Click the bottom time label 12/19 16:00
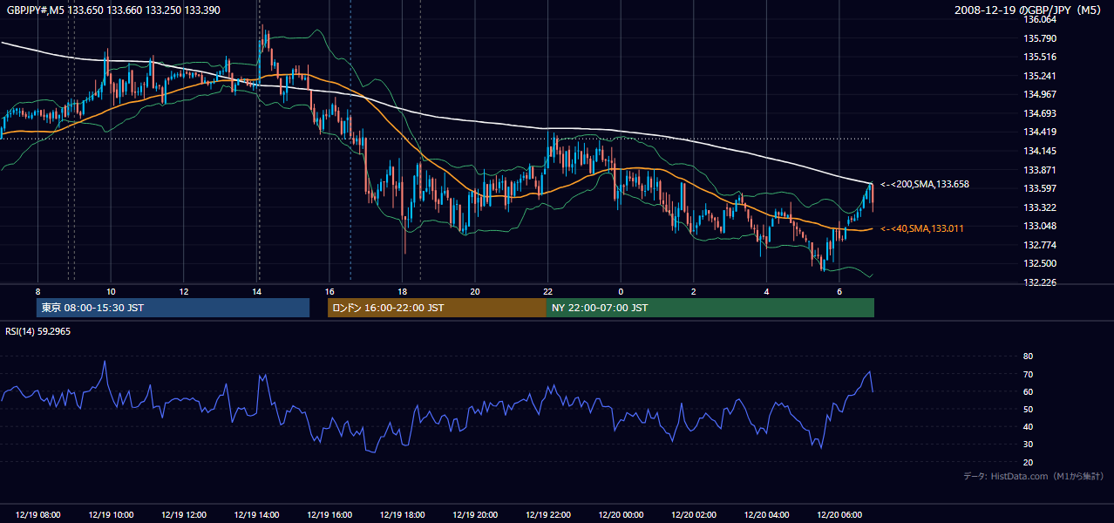 pyautogui.click(x=329, y=515)
